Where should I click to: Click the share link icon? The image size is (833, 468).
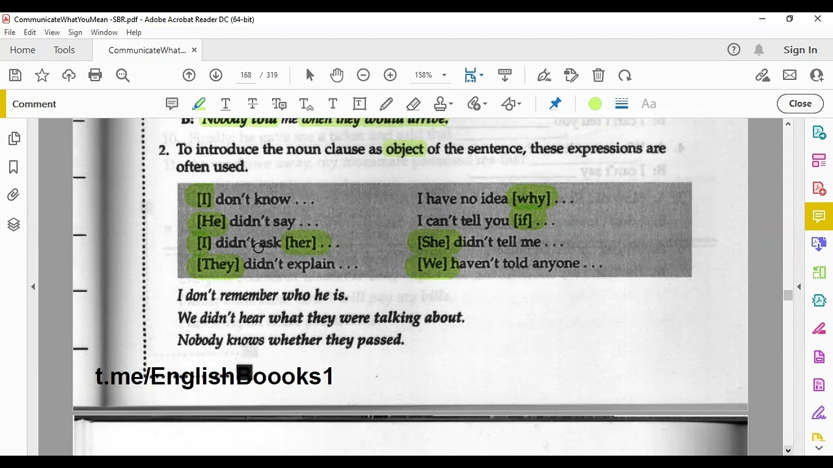click(x=763, y=75)
